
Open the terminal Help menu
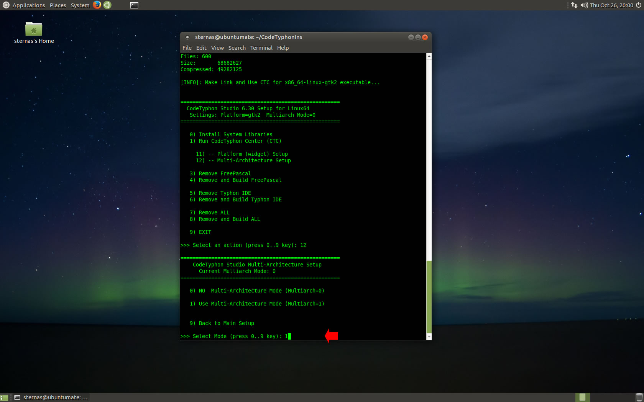coord(283,48)
